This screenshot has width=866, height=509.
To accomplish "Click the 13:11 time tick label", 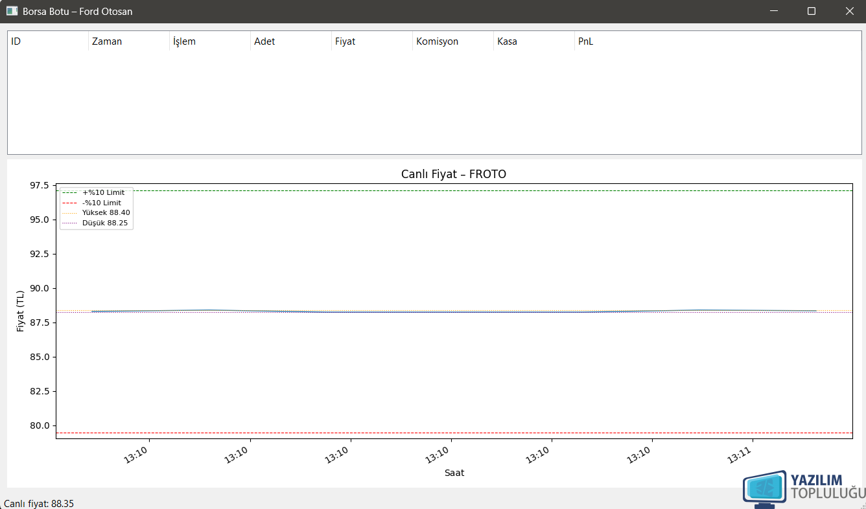I will point(740,454).
